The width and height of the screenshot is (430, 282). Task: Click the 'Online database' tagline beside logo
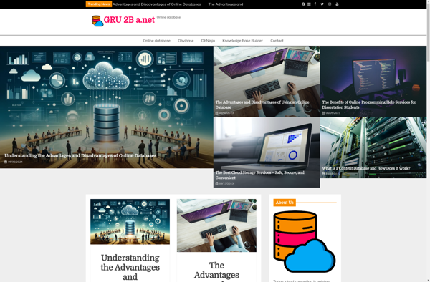tap(168, 17)
